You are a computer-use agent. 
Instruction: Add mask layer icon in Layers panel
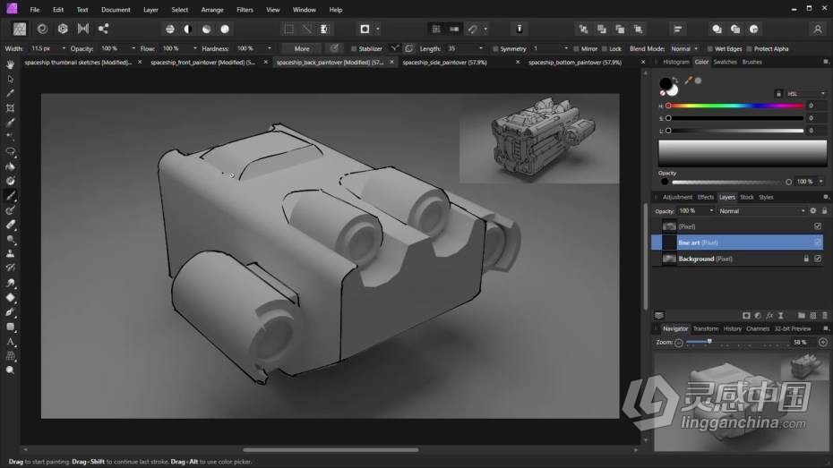click(x=746, y=316)
